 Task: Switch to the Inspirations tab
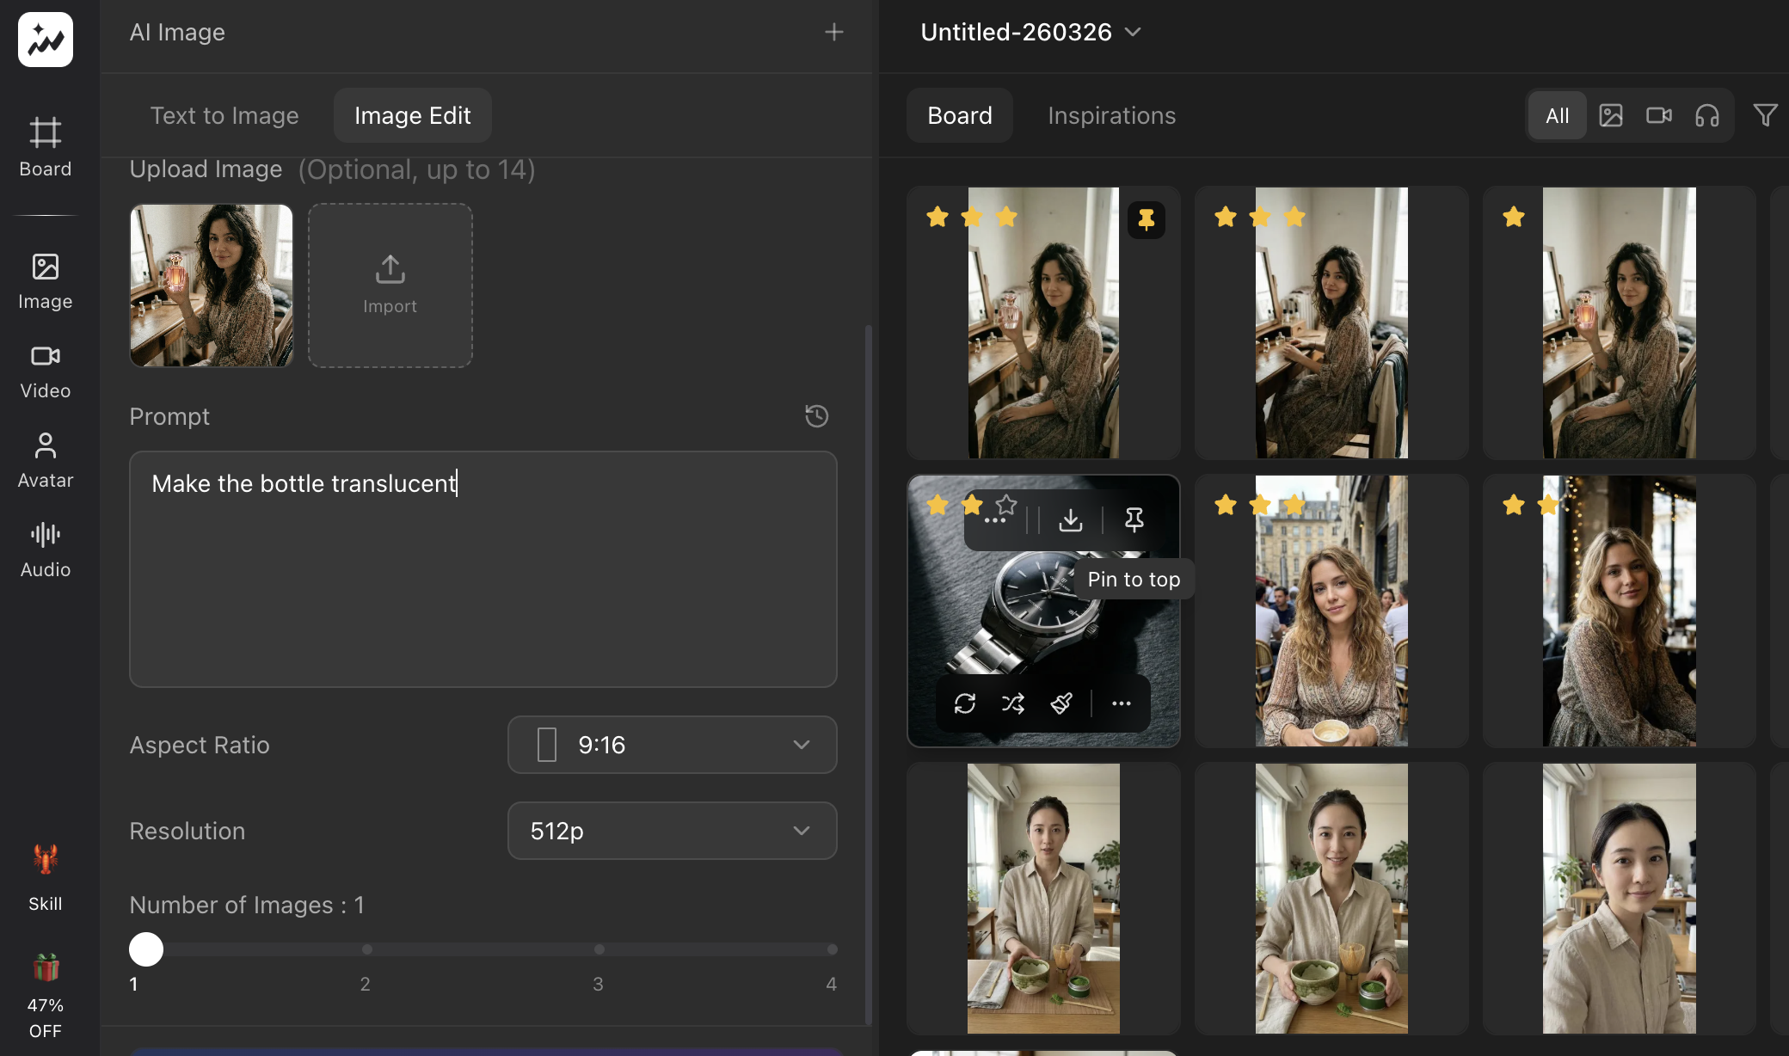(x=1111, y=114)
